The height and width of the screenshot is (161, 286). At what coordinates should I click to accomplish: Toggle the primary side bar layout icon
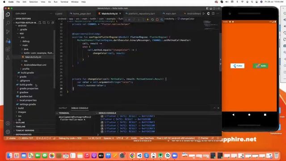pyautogui.click(x=207, y=8)
